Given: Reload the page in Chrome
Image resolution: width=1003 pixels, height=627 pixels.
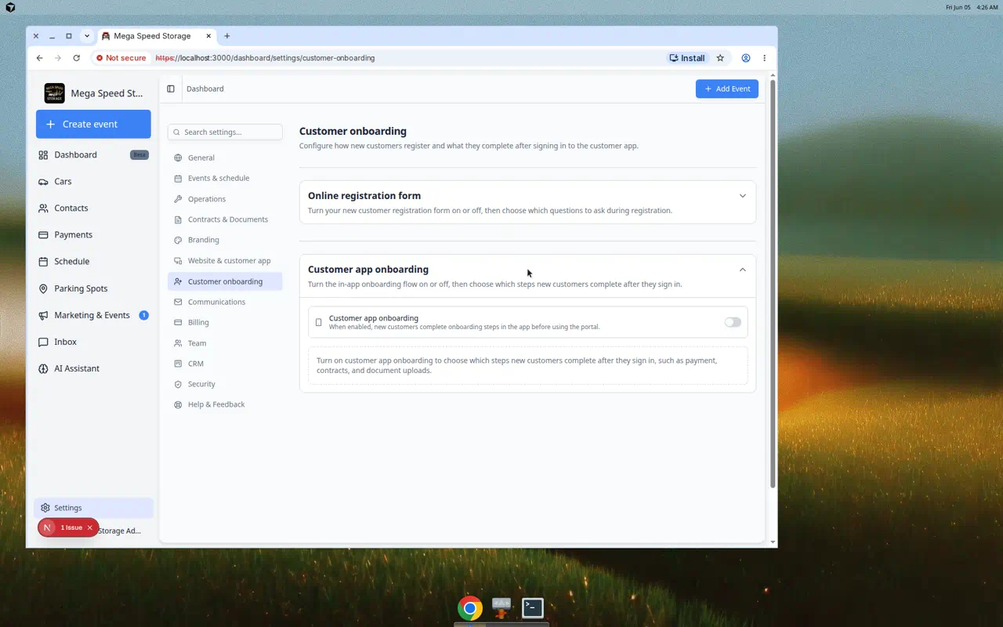Looking at the screenshot, I should coord(76,58).
